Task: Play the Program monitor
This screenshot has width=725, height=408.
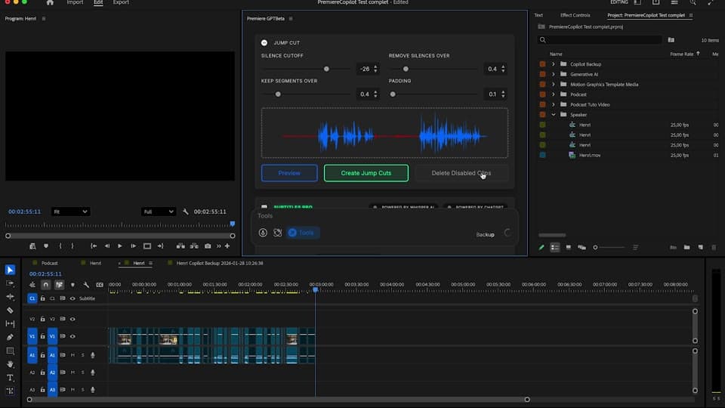Action: point(120,246)
